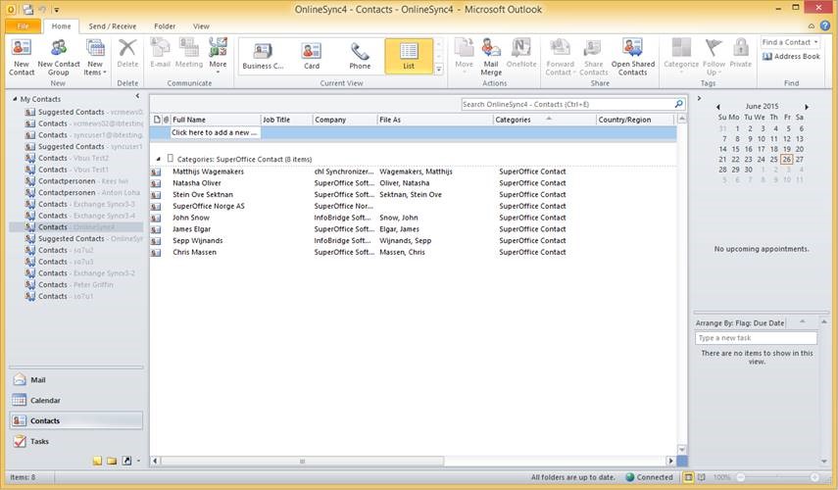
Task: Go to Calendar in navigation pane
Action: (75, 400)
